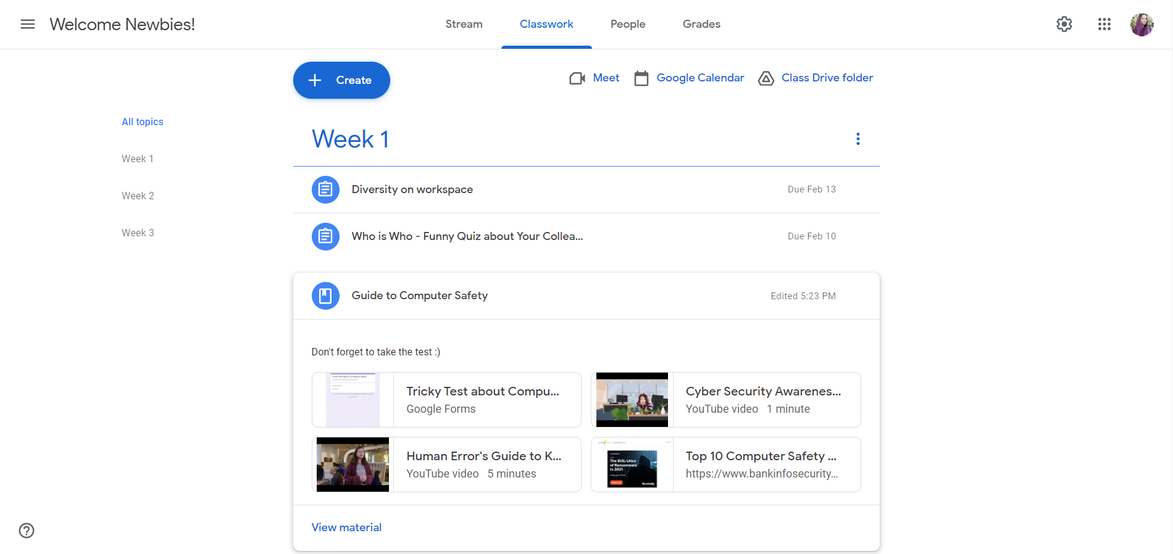
Task: Click Human Error's Guide to K... title
Action: pyautogui.click(x=484, y=456)
